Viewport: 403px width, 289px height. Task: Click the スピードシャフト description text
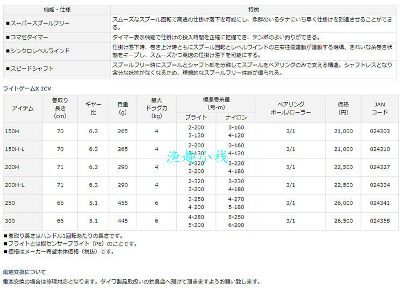(x=253, y=69)
